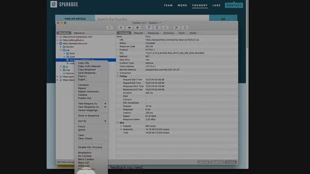Expand the cloud.typography.com host node

58,37
